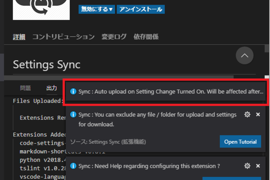Dismiss the exclude file / folder notification
Screen dimensions: 270x180
pos(258,114)
